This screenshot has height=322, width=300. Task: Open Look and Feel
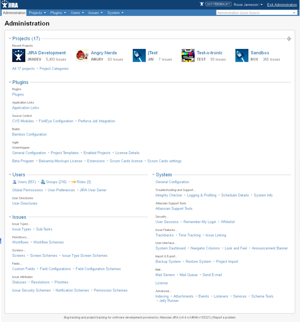(x=236, y=248)
